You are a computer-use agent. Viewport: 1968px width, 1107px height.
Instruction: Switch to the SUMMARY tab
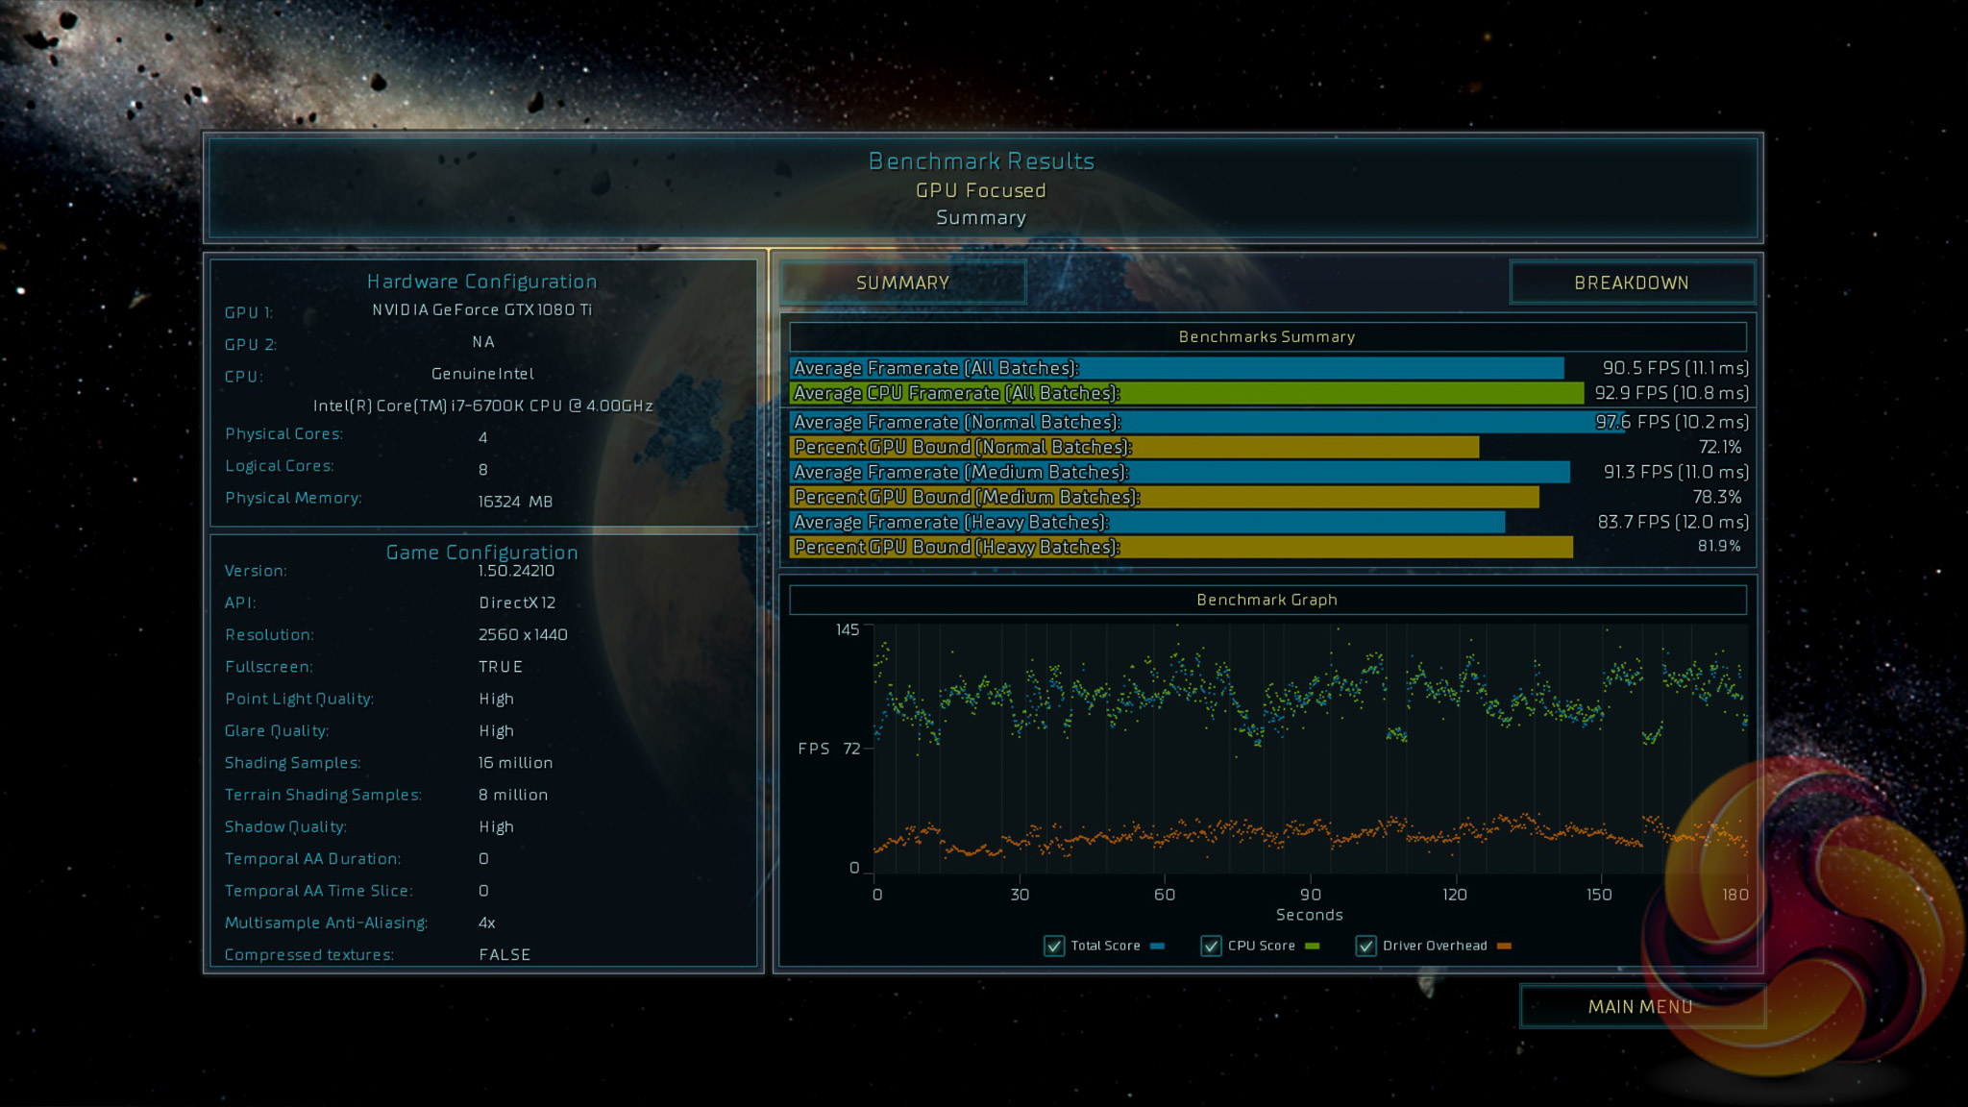click(902, 283)
